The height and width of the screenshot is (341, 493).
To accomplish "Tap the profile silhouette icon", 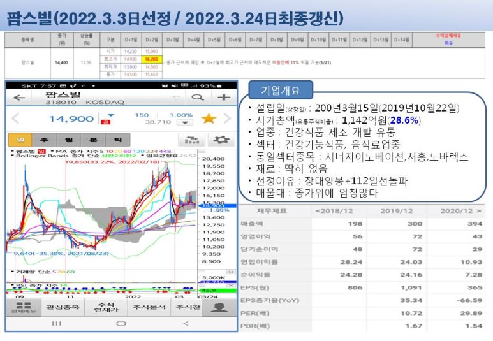I will [219, 307].
